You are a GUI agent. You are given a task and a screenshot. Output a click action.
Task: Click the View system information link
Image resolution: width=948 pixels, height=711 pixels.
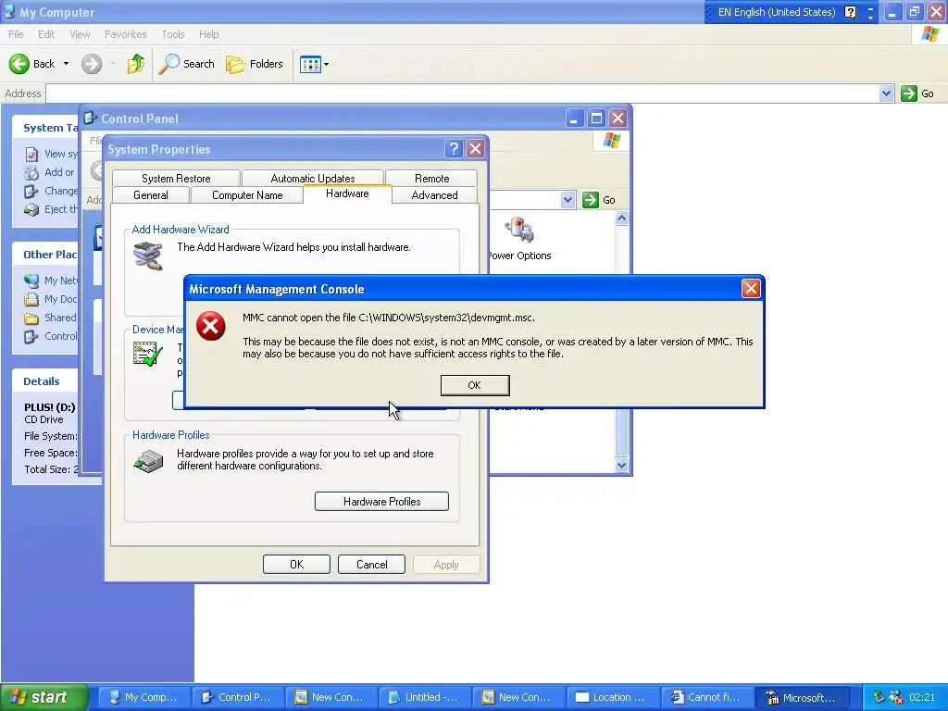tap(52, 154)
